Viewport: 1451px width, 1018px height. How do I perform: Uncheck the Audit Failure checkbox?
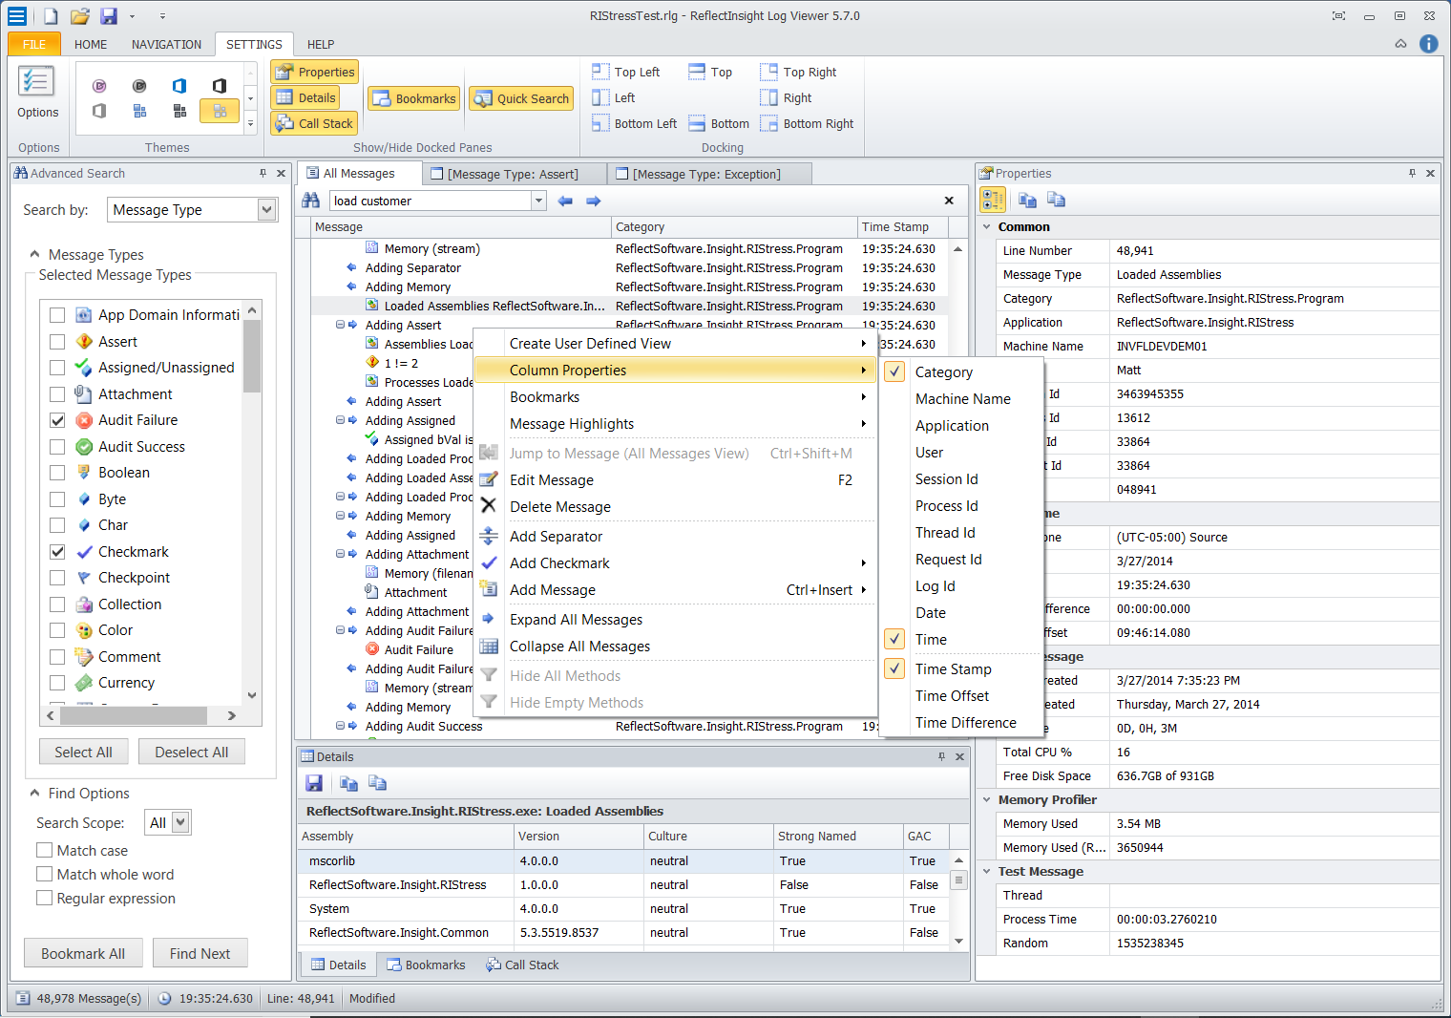57,420
